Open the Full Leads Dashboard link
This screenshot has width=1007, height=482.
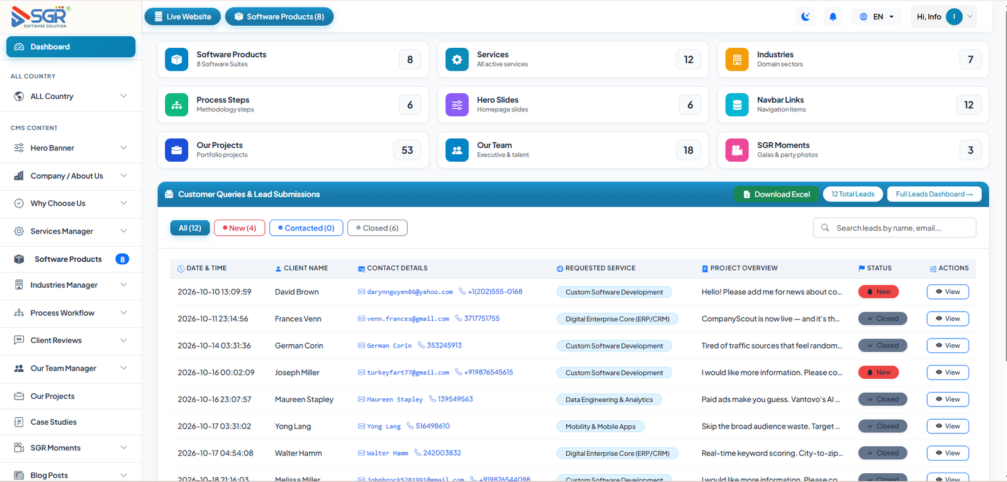click(x=934, y=194)
